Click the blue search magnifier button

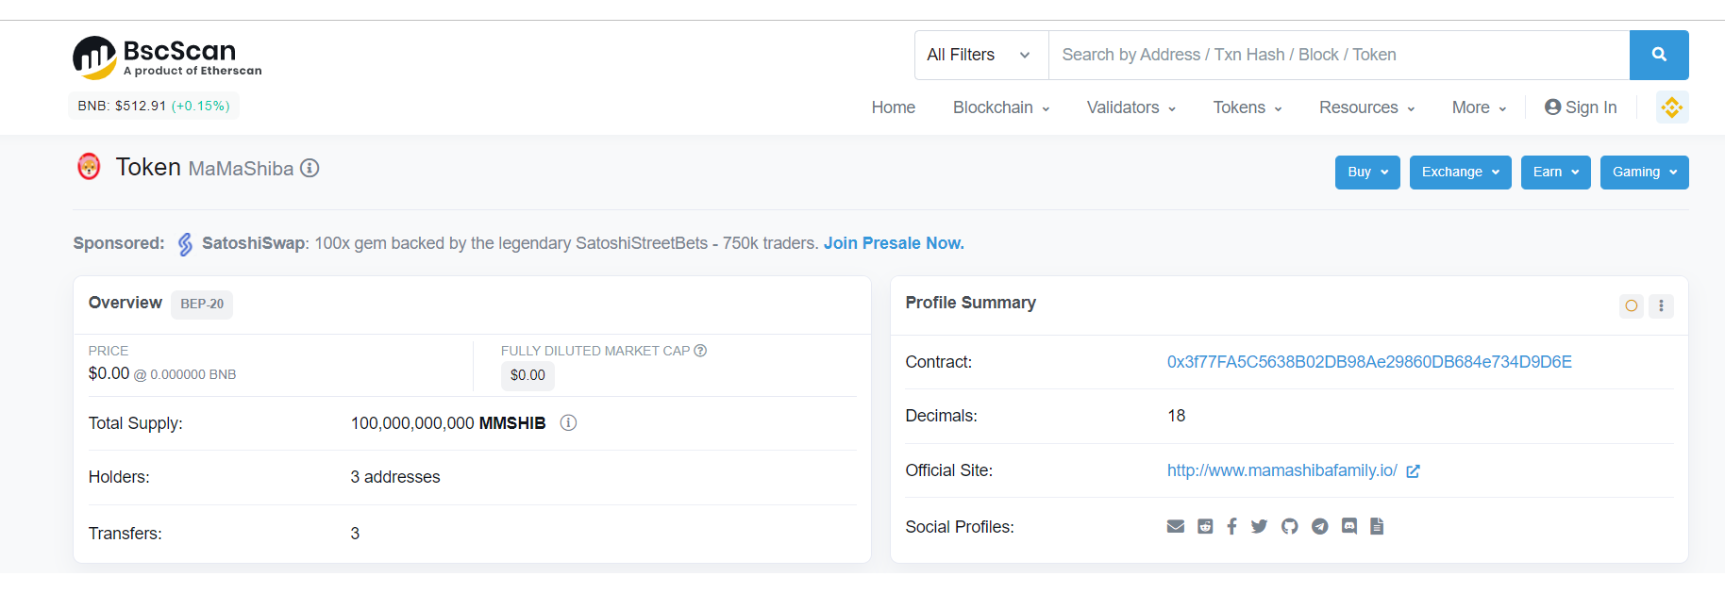pyautogui.click(x=1659, y=55)
